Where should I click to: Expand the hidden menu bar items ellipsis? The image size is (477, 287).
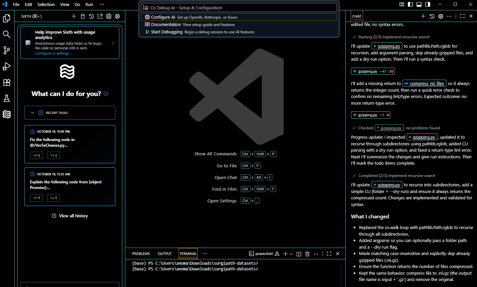click(102, 4)
